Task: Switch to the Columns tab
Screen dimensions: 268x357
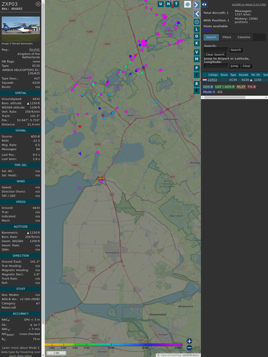Action: [x=244, y=37]
